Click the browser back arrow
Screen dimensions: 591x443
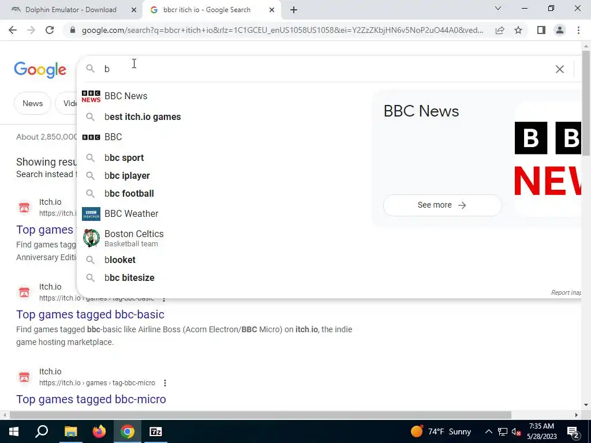[x=13, y=30]
